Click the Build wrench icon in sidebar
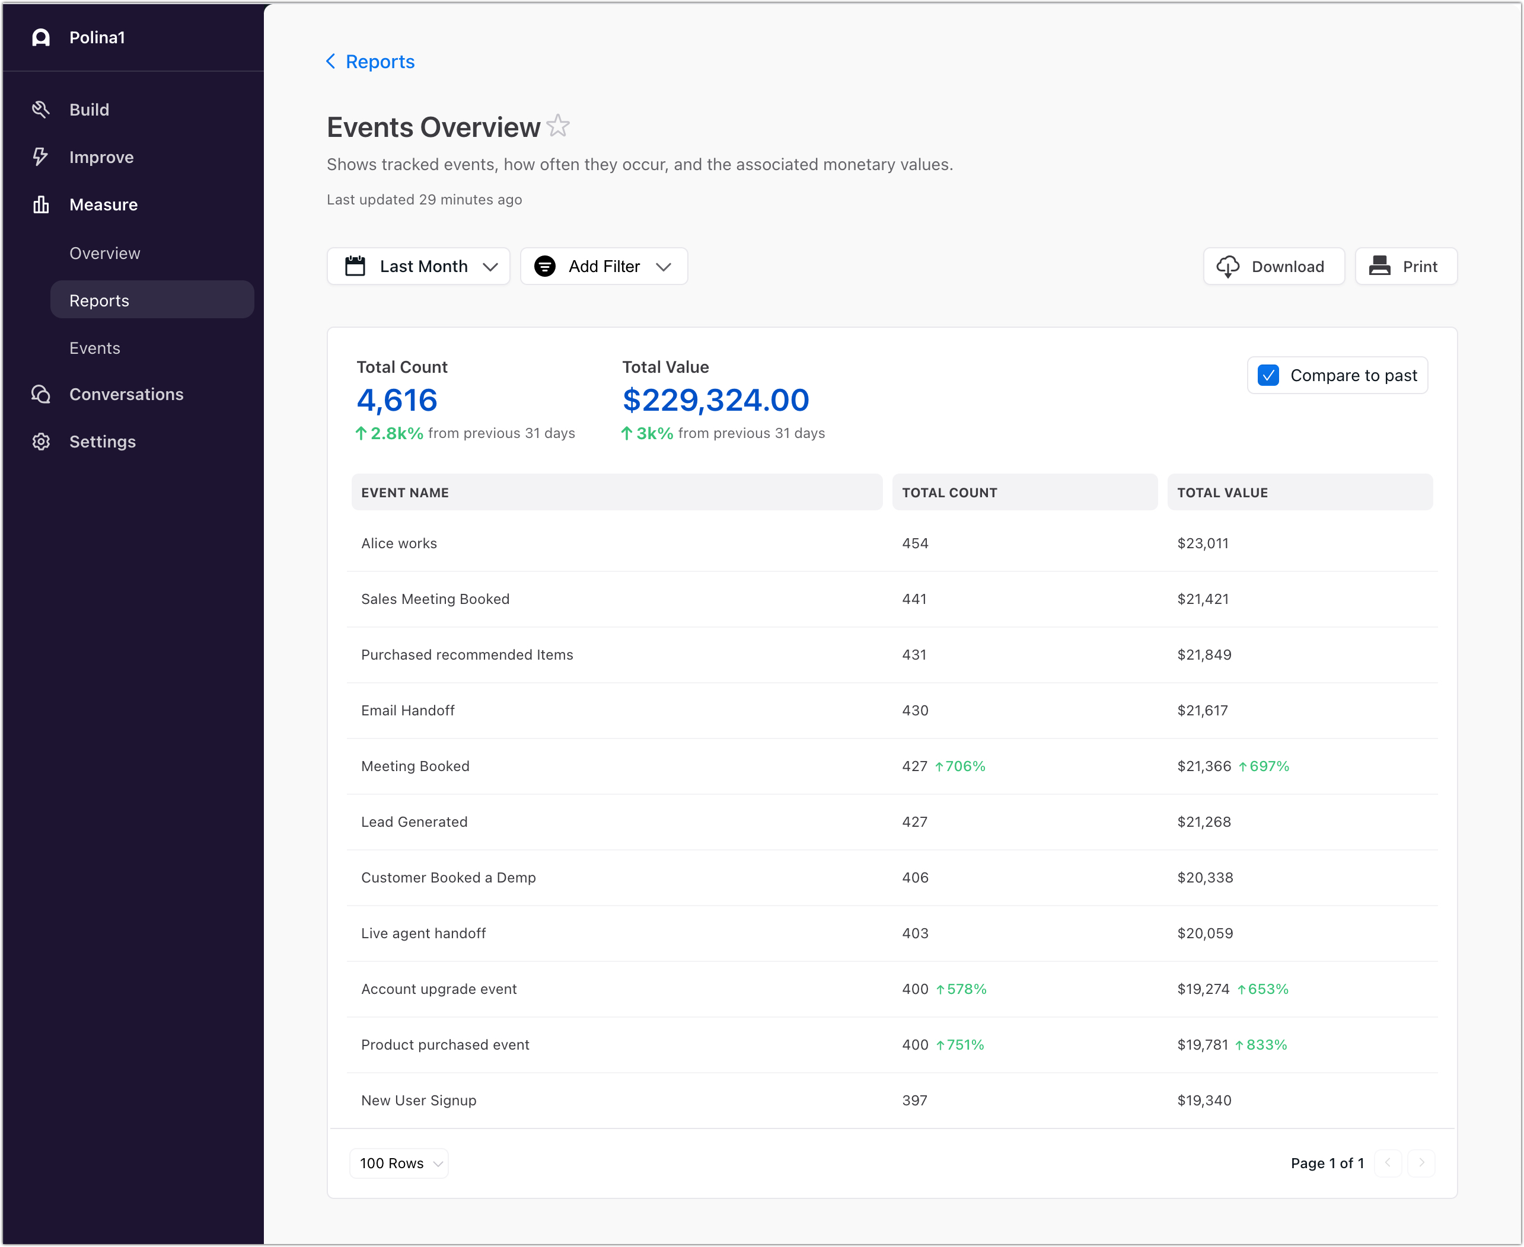 [41, 109]
